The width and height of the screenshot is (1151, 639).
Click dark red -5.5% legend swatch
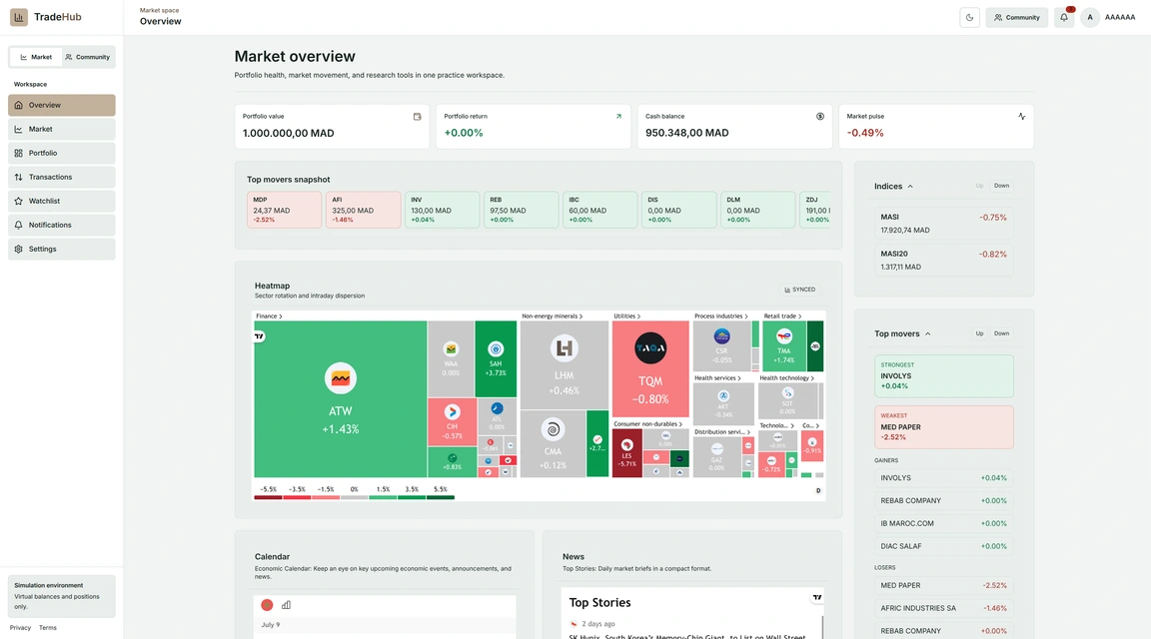coord(268,497)
